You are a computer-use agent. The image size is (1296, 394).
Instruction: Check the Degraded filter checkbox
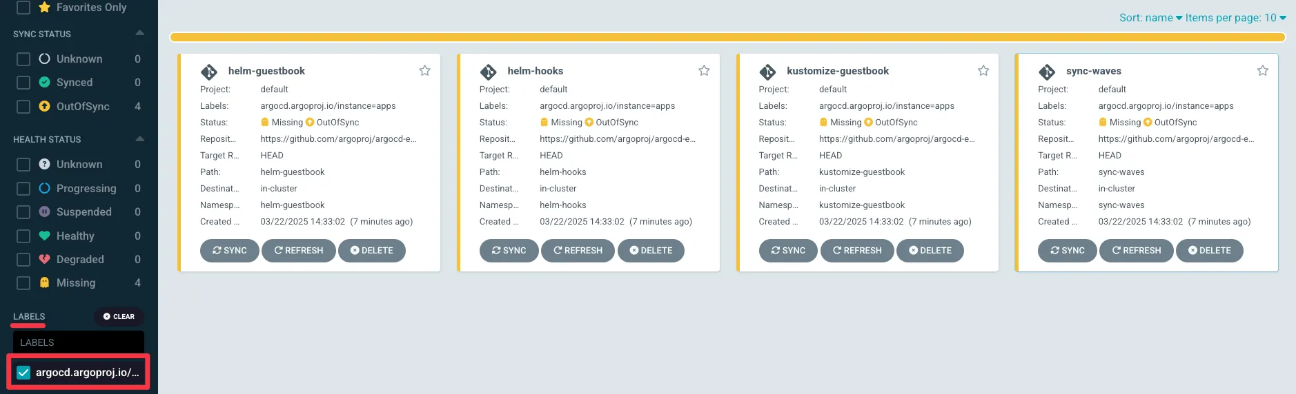coord(23,260)
